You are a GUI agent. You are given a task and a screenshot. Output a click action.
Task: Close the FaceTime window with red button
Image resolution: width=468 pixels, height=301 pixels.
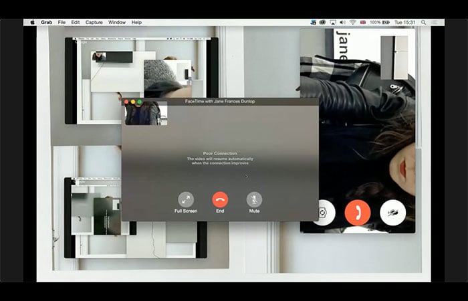126,102
